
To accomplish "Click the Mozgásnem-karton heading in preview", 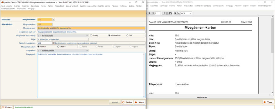I will click(x=200, y=27).
